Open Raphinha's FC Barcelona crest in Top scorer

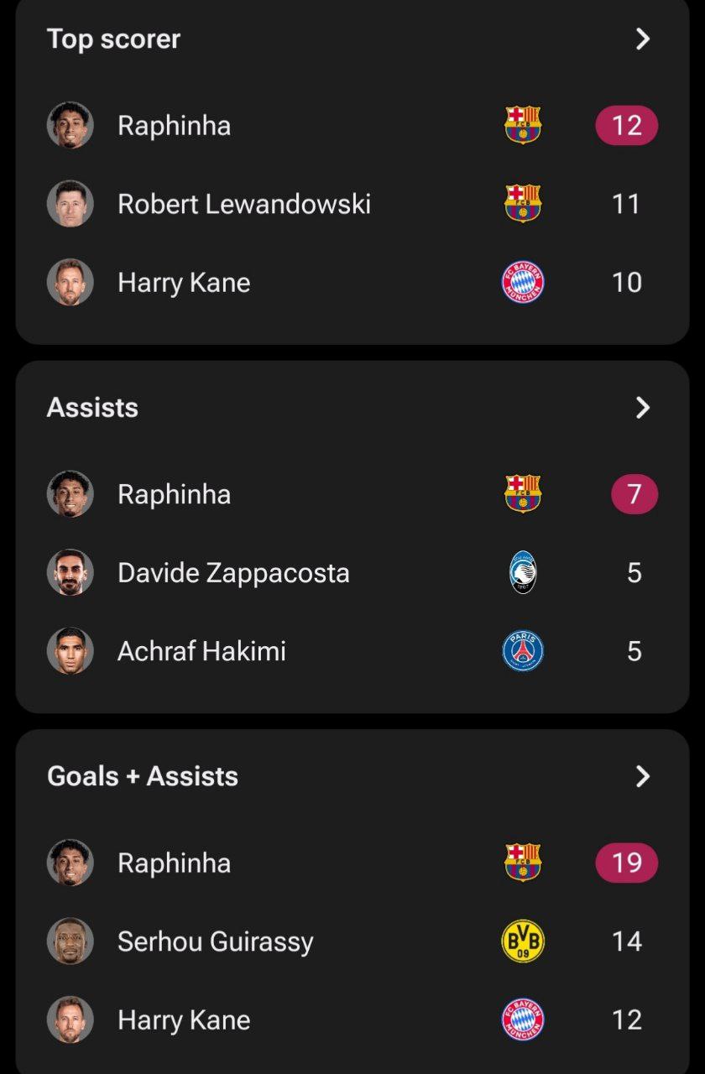tap(523, 125)
